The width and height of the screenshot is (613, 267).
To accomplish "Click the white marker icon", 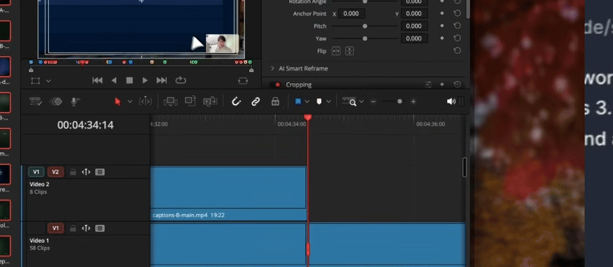I will click(319, 102).
